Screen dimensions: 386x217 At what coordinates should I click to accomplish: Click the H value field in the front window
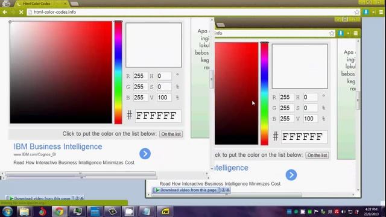coord(164,76)
